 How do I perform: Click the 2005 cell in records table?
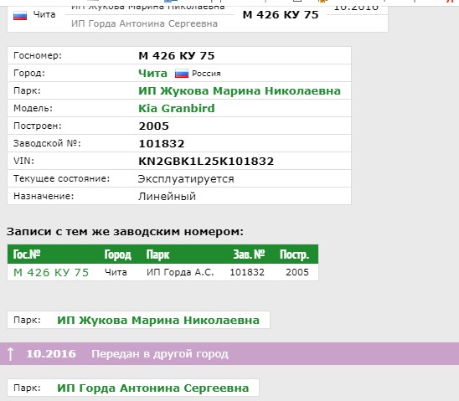coord(297,272)
